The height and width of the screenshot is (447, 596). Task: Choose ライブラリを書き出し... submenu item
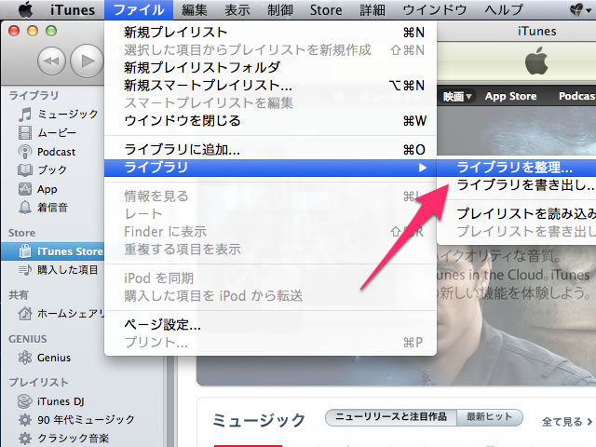point(516,185)
